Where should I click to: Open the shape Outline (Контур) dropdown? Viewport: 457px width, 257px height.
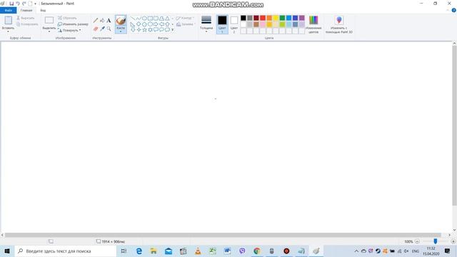click(185, 18)
